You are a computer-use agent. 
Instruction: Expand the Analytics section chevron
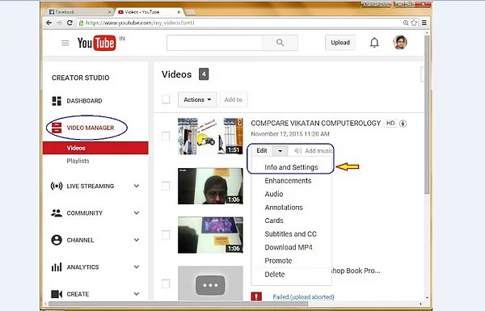(x=137, y=267)
